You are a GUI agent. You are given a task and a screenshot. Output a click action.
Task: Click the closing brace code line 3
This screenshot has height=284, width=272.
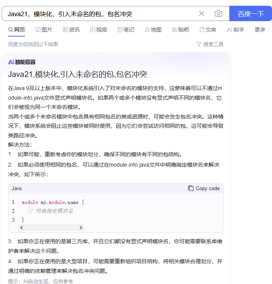pyautogui.click(x=23, y=220)
